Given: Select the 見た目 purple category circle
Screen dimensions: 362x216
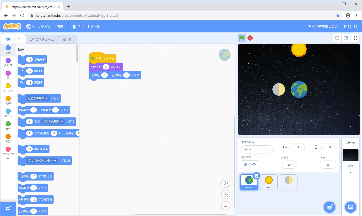Looking at the screenshot, I should pyautogui.click(x=8, y=61).
